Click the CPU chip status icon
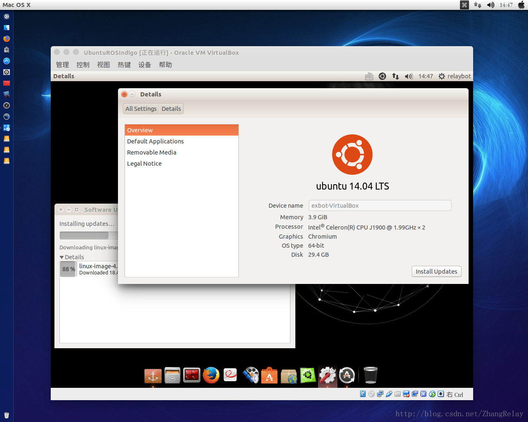The height and width of the screenshot is (422, 528). (x=424, y=394)
